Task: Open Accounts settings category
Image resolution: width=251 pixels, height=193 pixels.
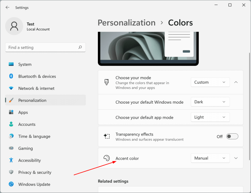Action: pyautogui.click(x=46, y=124)
